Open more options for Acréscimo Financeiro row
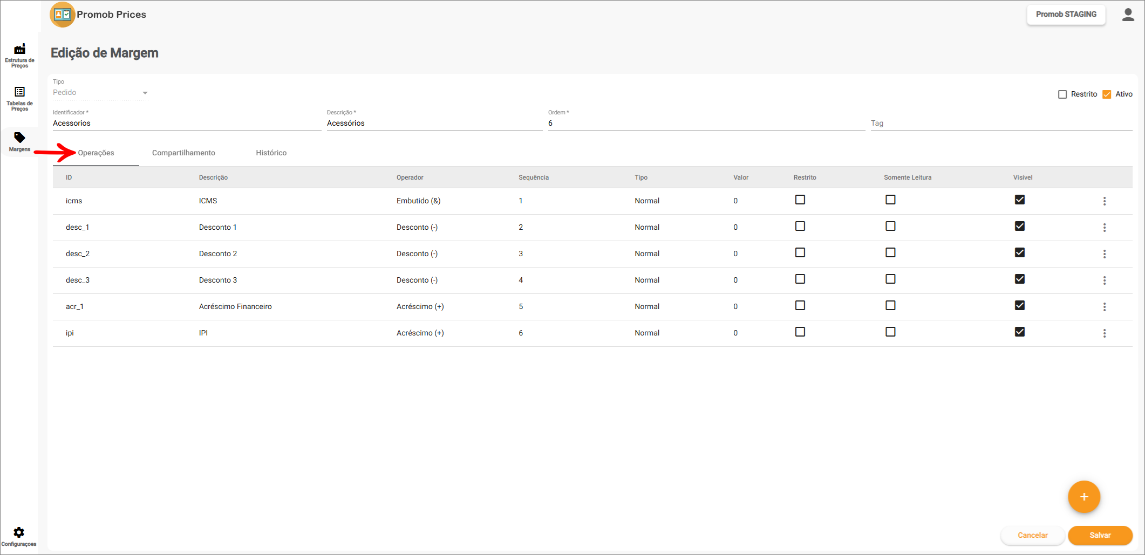1145x555 pixels. click(1104, 307)
